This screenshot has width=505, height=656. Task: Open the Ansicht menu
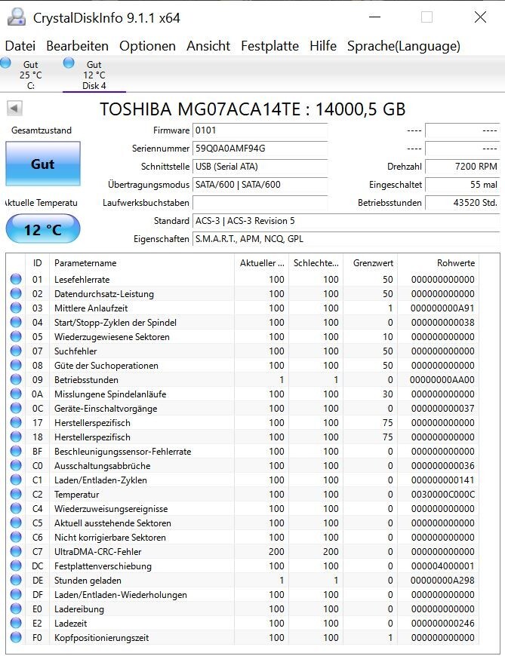point(208,45)
